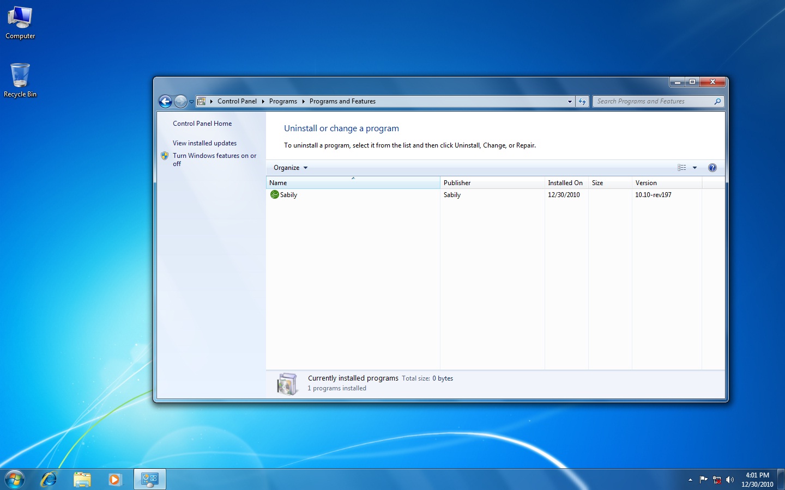The width and height of the screenshot is (785, 490).
Task: Open the Action Center flag in the system tray
Action: [704, 480]
